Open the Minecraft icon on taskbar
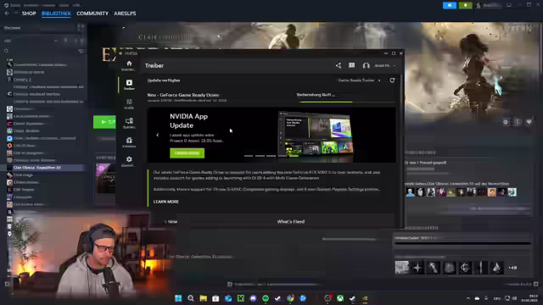This screenshot has width=543, height=305. [241, 298]
